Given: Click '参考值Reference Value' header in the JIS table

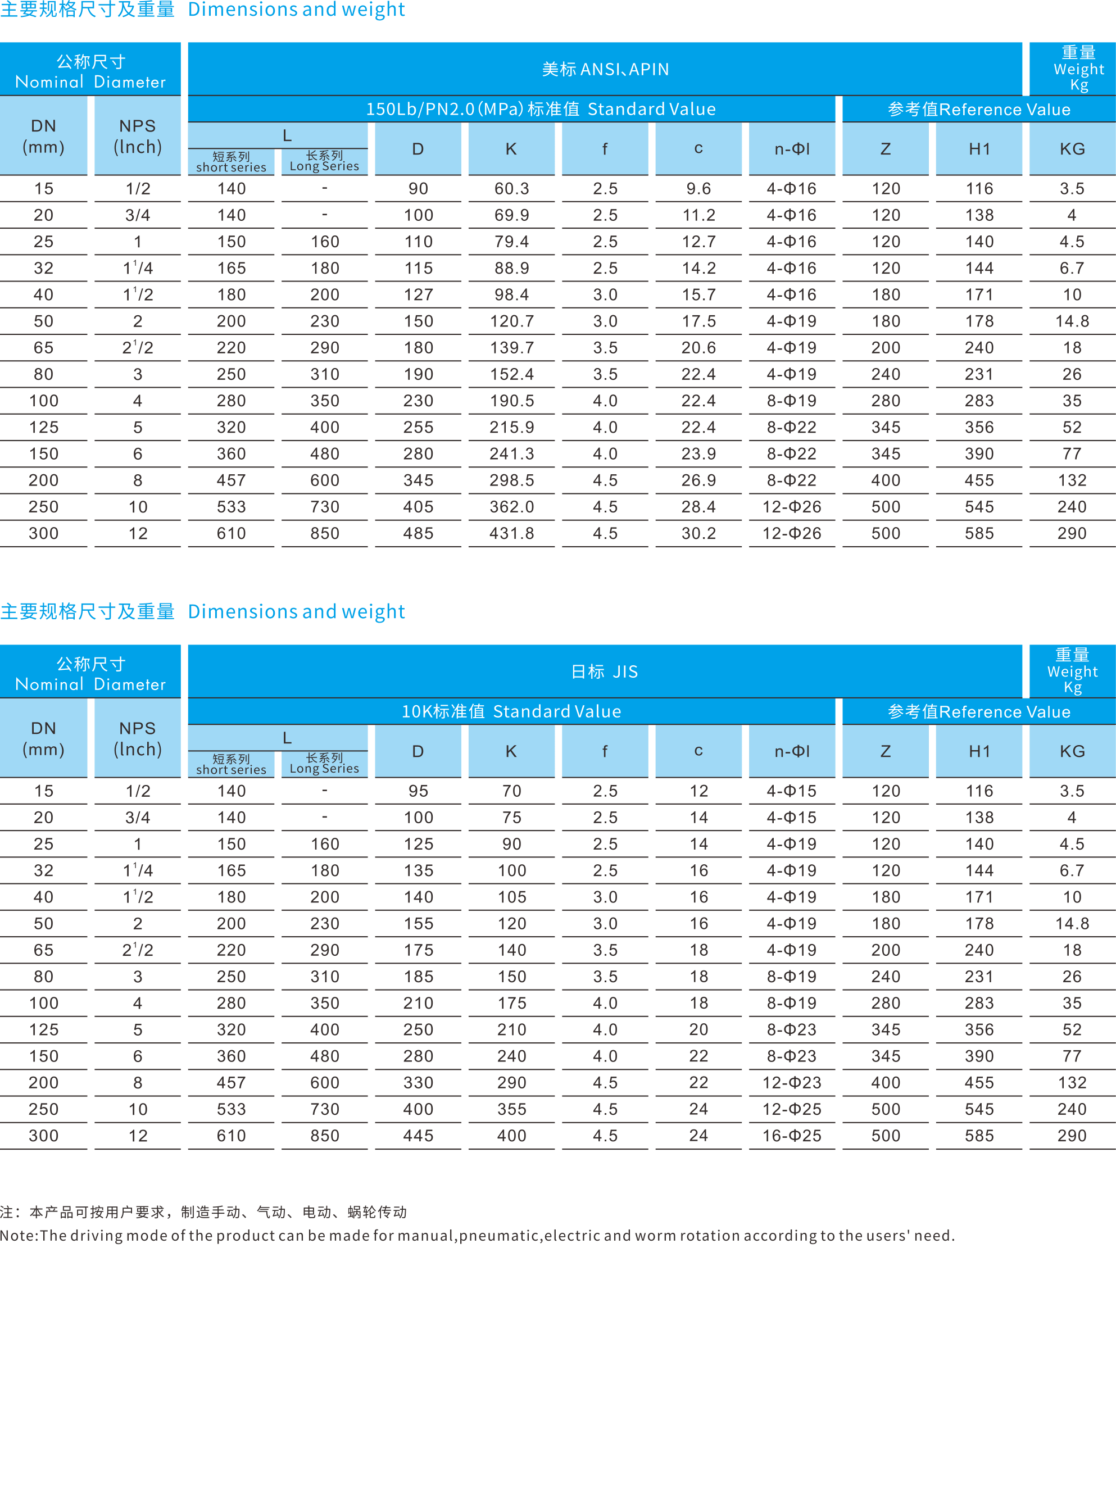Looking at the screenshot, I should [979, 711].
